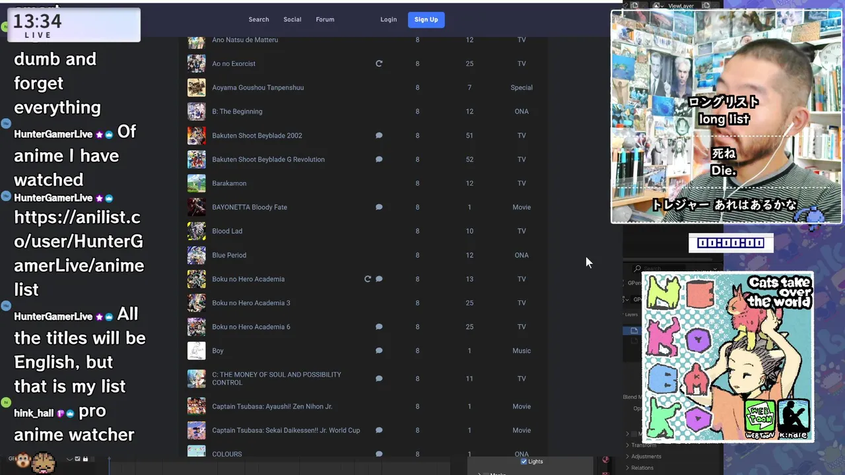
Task: Open the Ano Natsu de Matteru title link
Action: (x=245, y=40)
